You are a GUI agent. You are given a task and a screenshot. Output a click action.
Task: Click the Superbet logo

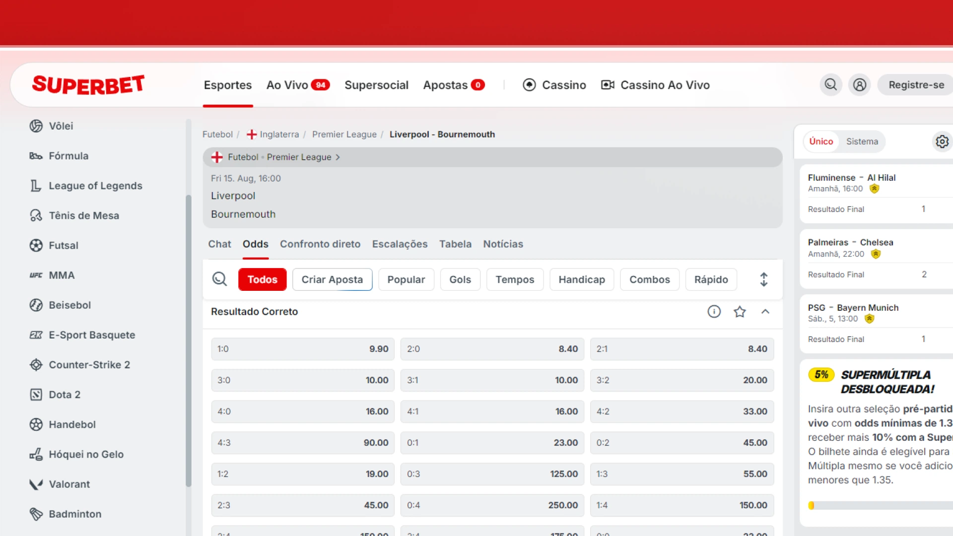pyautogui.click(x=88, y=85)
